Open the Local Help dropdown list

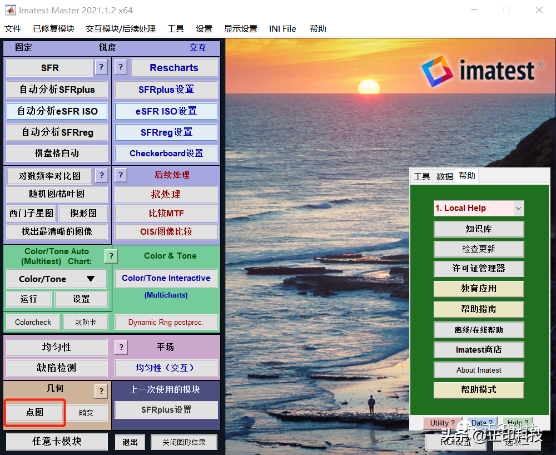point(518,208)
